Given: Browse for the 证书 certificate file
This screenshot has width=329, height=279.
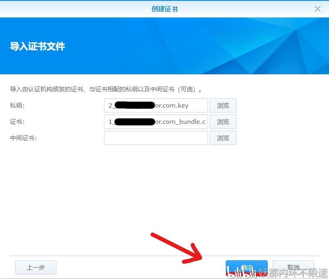Looking at the screenshot, I should pyautogui.click(x=223, y=121).
